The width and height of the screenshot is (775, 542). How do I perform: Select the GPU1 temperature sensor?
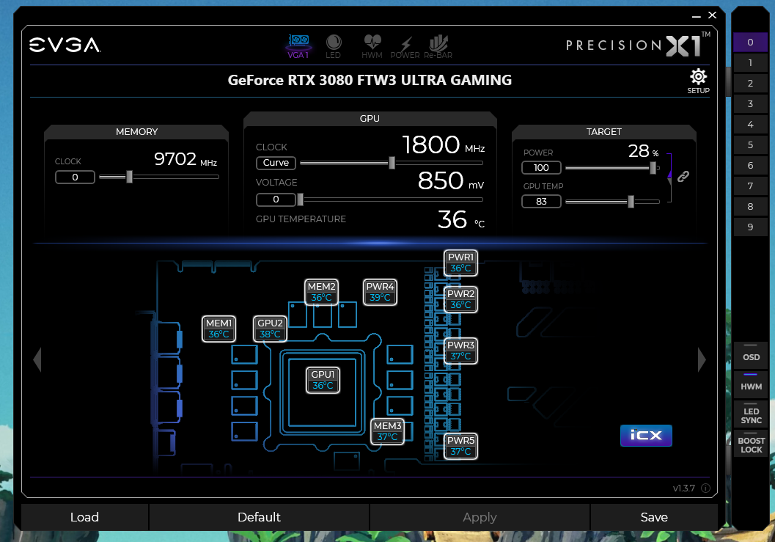(x=323, y=380)
